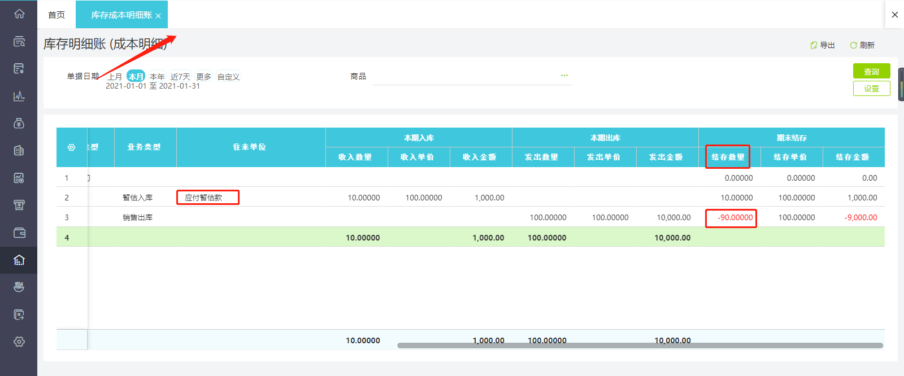Select the 本年 date range option
This screenshot has width=904, height=376.
157,77
